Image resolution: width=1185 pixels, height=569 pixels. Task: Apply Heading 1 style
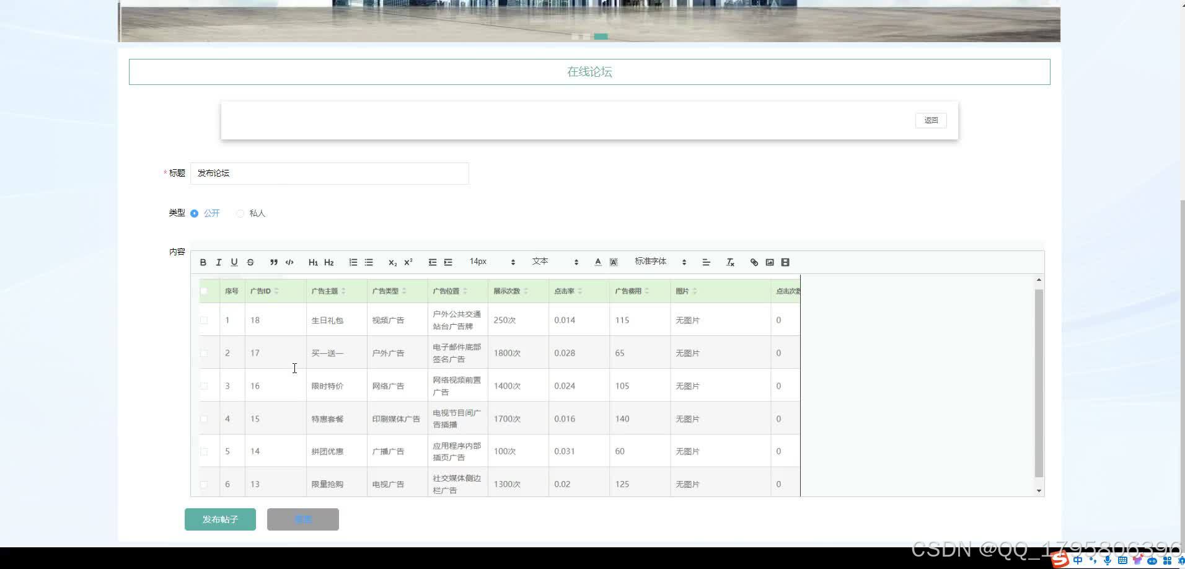coord(313,262)
